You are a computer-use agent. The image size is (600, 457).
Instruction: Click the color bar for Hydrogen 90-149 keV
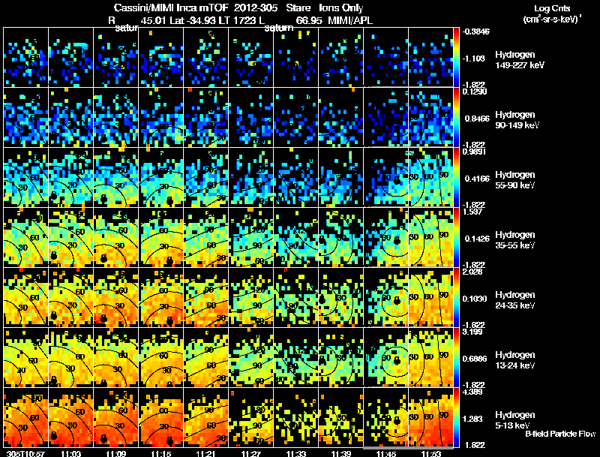456,118
